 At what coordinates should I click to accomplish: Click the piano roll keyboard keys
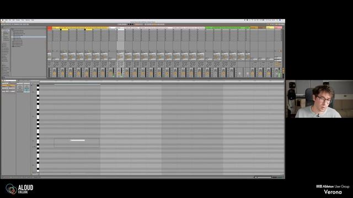coord(38,128)
